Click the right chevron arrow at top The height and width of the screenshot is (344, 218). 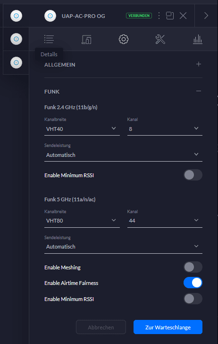point(206,16)
